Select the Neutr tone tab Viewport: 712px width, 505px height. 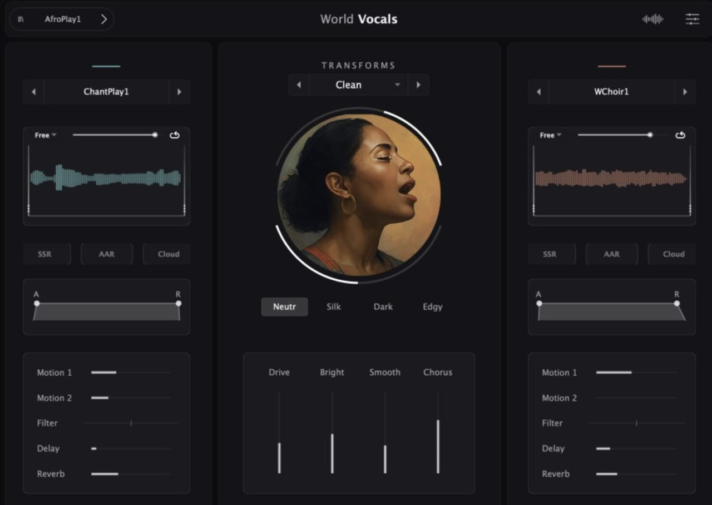tap(284, 306)
